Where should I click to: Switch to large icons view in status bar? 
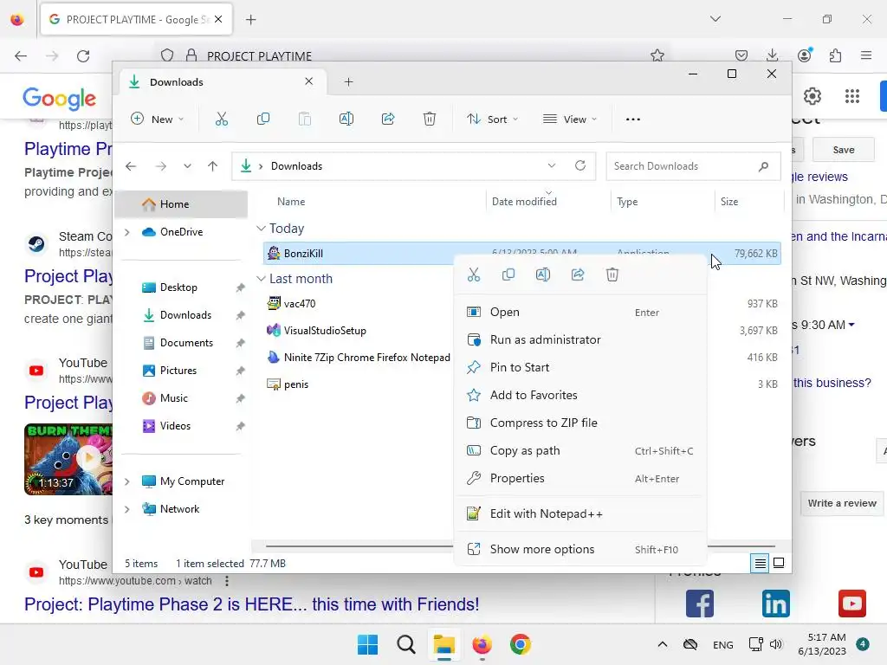(x=779, y=563)
